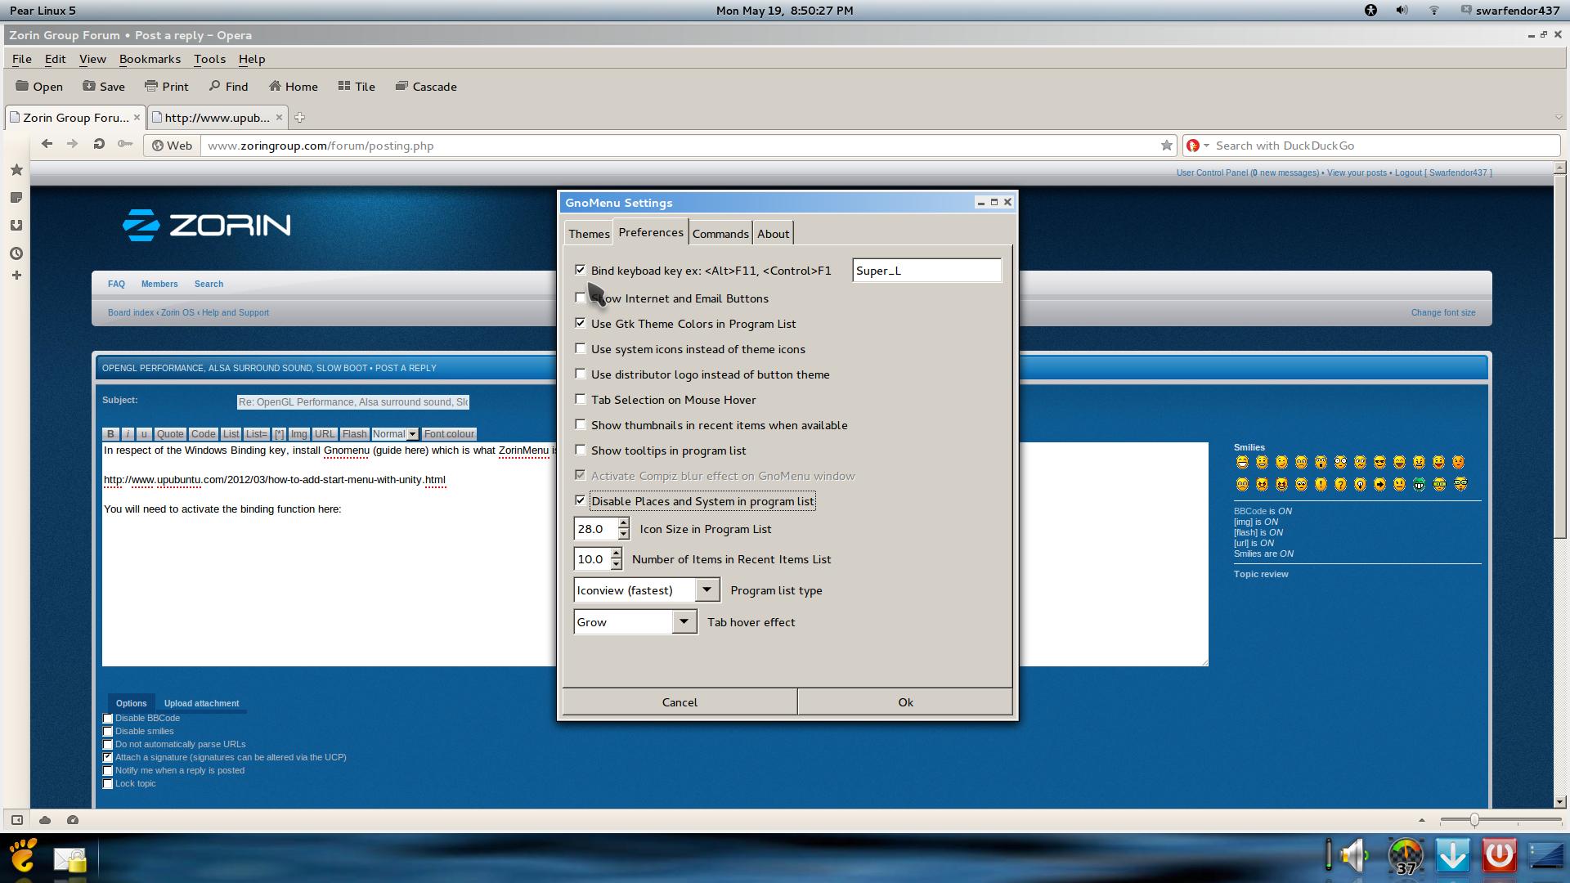Open the Bookmarks star panel in sidebar
Image resolution: width=1570 pixels, height=883 pixels.
16,170
